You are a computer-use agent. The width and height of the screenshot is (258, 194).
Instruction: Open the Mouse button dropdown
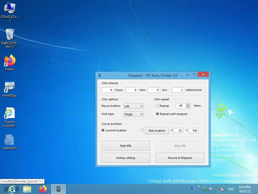(134, 106)
